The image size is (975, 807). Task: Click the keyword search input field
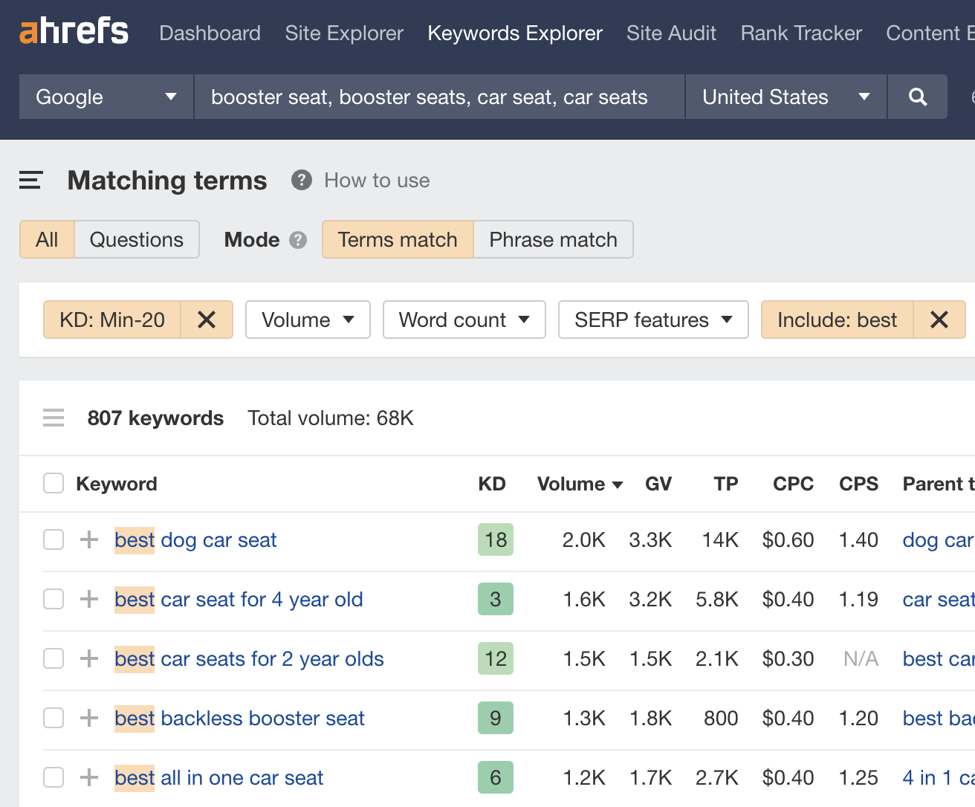coord(438,97)
